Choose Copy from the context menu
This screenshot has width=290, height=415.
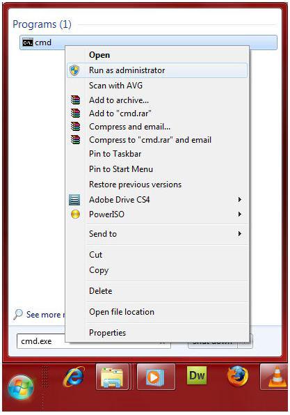coord(157,270)
